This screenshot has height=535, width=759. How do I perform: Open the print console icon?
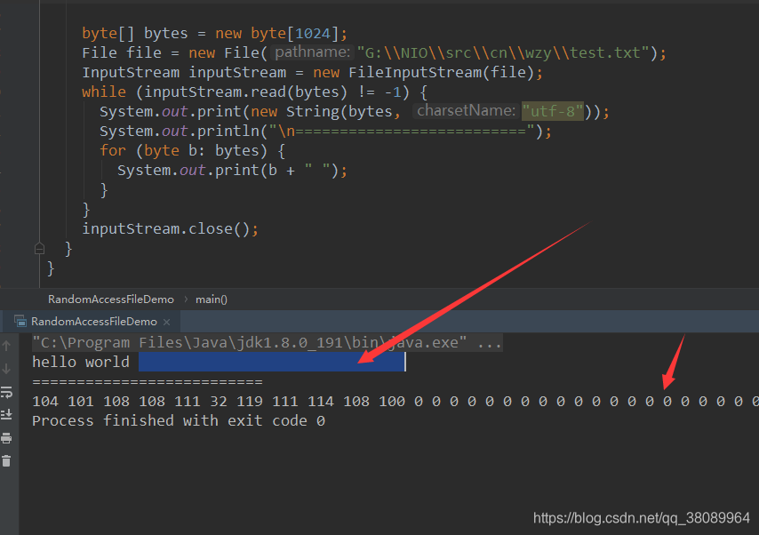[x=6, y=437]
